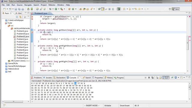Open the Run button dropdown arrow
The image size is (192, 108).
59,9
